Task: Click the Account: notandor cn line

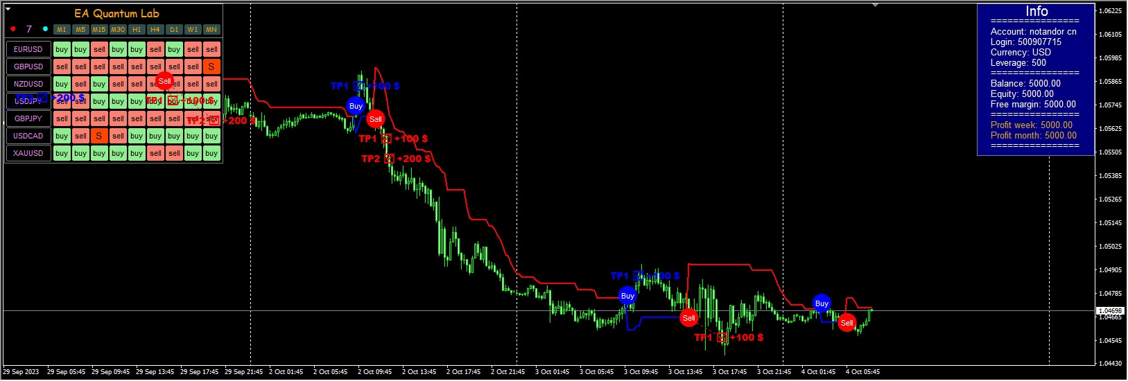Action: 1034,31
